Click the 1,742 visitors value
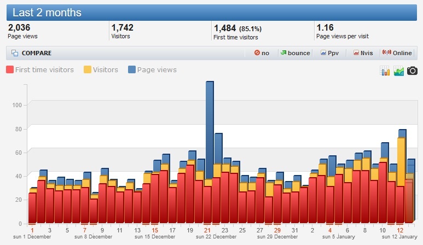The height and width of the screenshot is (245, 423). (122, 27)
